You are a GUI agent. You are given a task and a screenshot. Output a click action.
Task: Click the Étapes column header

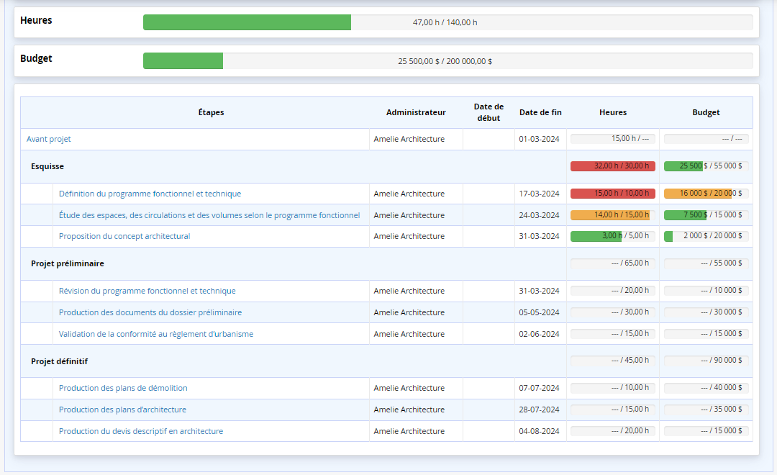211,112
